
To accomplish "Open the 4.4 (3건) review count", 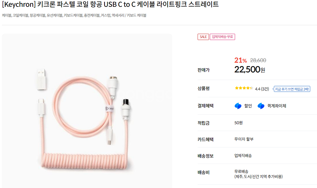I will 262,89.
